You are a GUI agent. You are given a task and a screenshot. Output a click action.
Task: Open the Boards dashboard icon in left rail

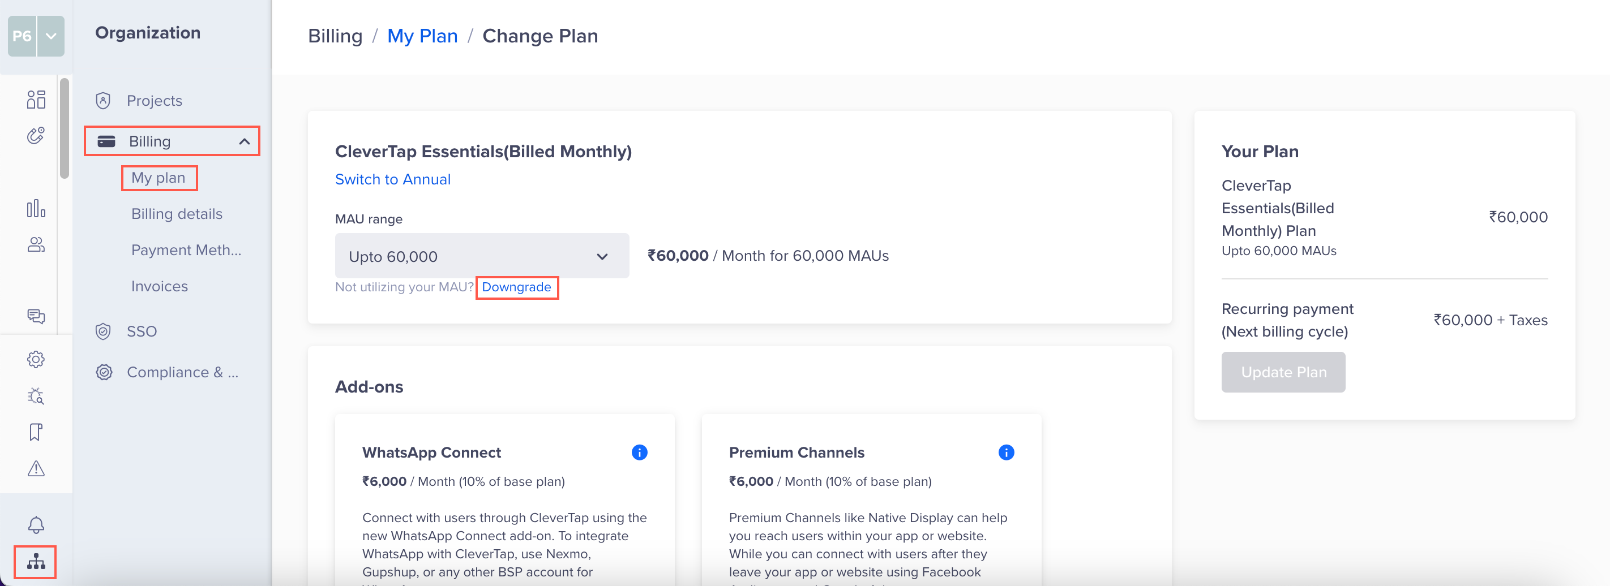point(36,100)
